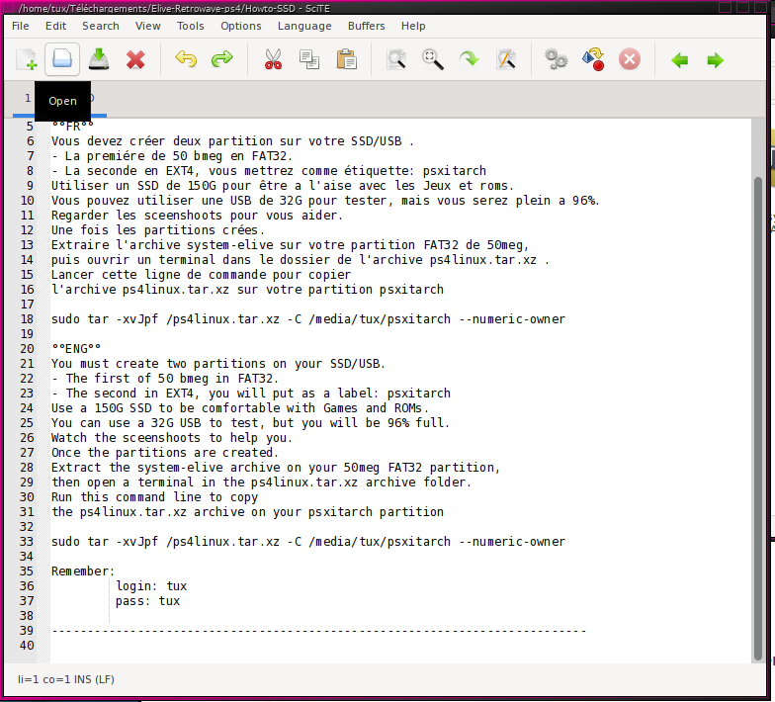
Task: Click 'Watch the sceenshoots to help you.' line
Action: tap(172, 437)
